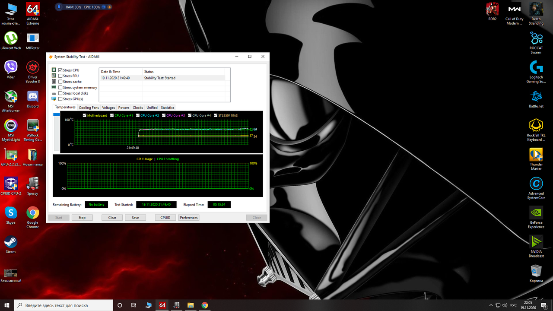This screenshot has width=553, height=311.
Task: Launch Battle.net from the desktop
Action: pos(536,98)
